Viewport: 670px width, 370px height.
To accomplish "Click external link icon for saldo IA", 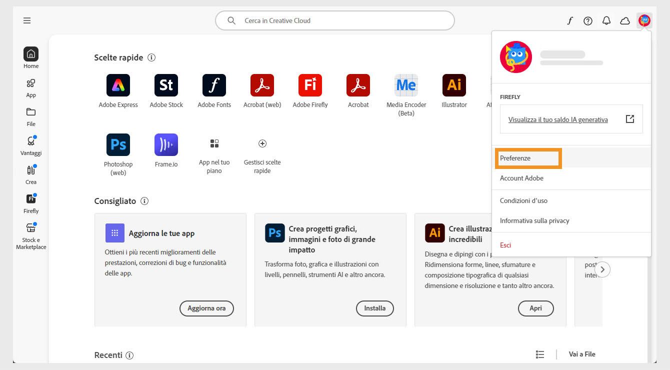I will pos(630,119).
